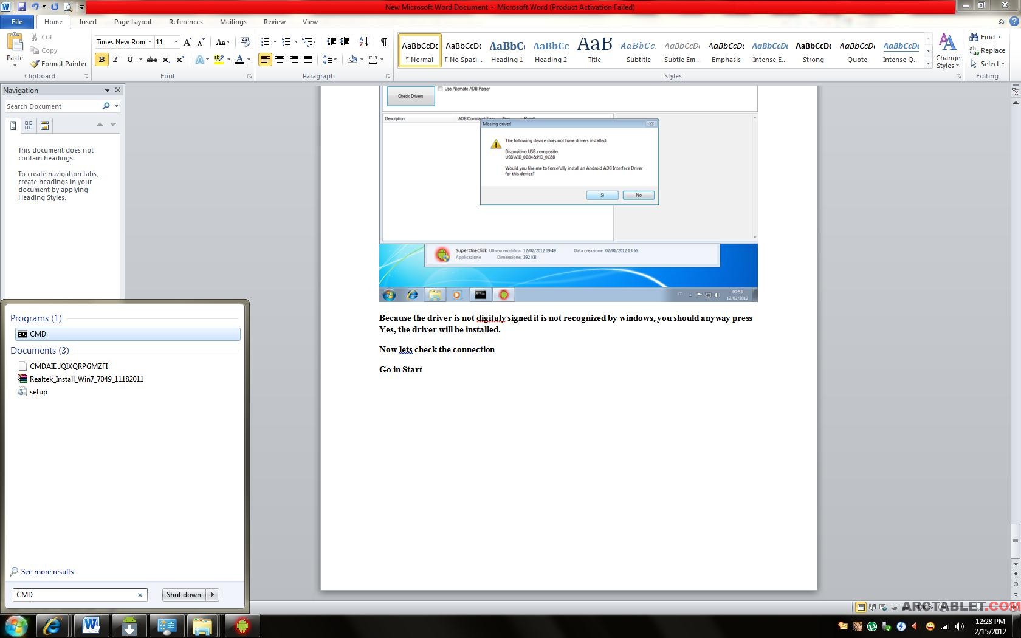
Task: Toggle Show/Hide paragraph marks
Action: [383, 42]
